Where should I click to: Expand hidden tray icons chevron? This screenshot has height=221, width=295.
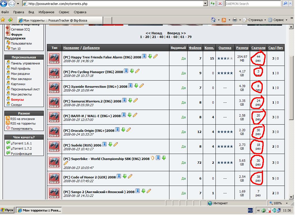click(x=258, y=210)
